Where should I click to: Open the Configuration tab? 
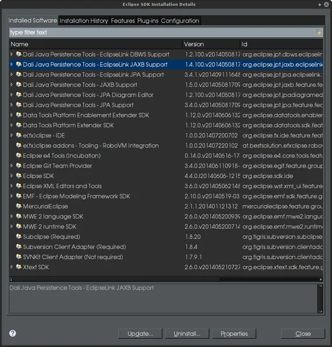point(180,21)
